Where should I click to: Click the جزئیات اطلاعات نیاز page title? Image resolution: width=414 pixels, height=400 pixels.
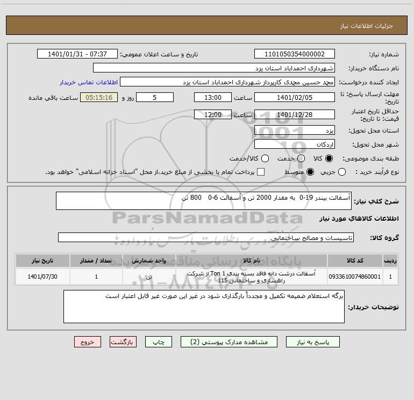pos(367,26)
